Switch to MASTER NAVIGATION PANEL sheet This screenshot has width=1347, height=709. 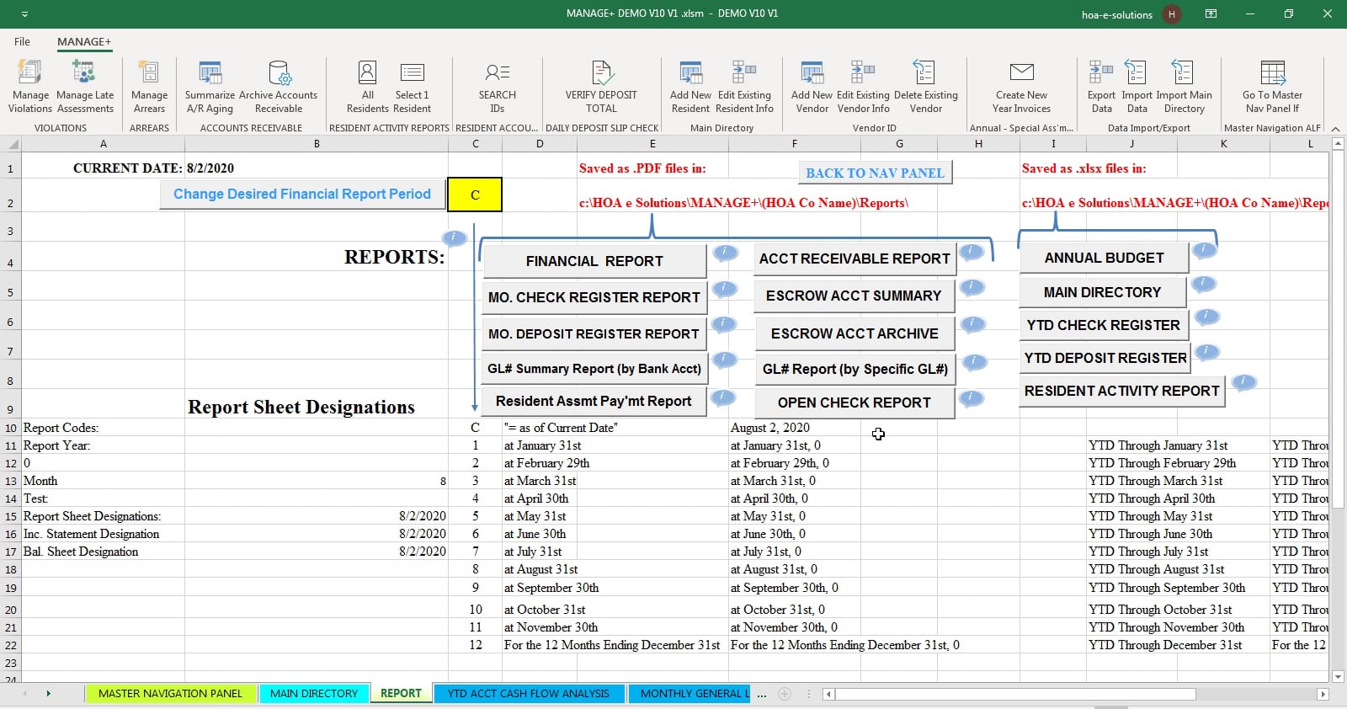(x=170, y=694)
